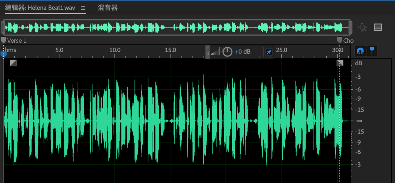Open the editor panel hamburger menu
The width and height of the screenshot is (395, 183).
[83, 8]
